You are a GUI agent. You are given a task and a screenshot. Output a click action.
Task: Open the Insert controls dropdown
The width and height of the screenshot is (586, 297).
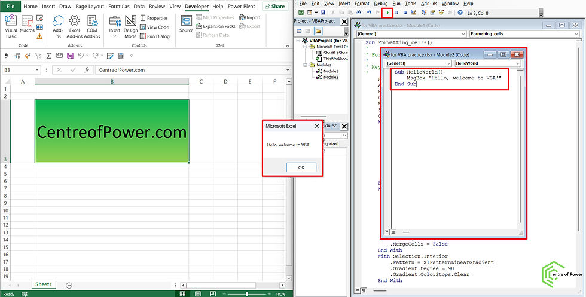[115, 27]
